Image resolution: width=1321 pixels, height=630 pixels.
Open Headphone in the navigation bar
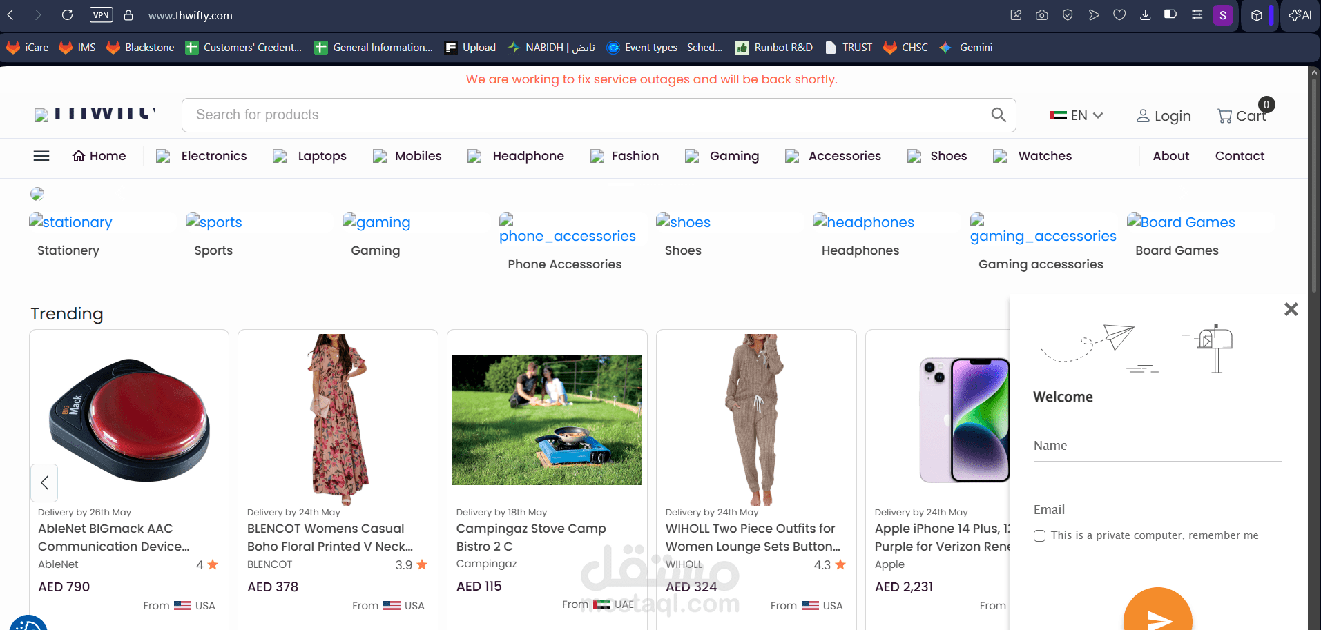(x=516, y=156)
